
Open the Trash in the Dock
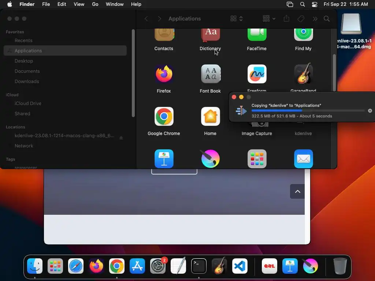click(x=340, y=266)
